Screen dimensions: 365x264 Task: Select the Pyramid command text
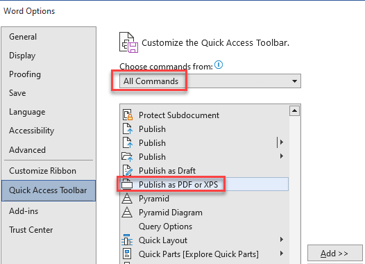tap(154, 199)
